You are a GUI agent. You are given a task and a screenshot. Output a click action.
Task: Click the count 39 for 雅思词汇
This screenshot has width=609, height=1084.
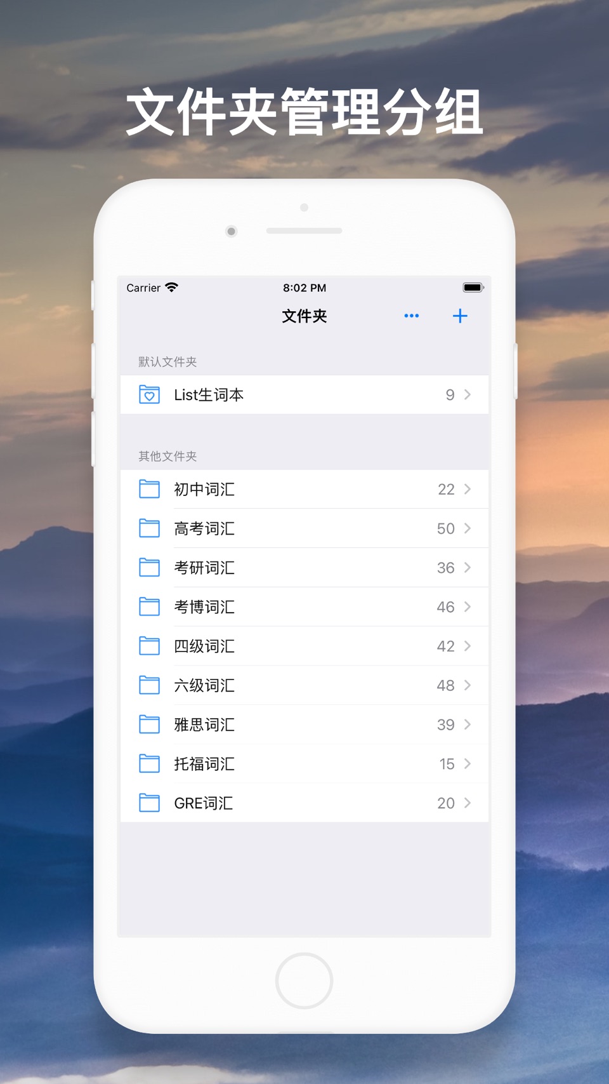pos(445,725)
